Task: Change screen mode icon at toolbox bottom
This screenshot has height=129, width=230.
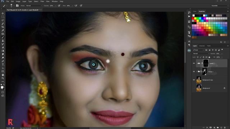Action: (x=3, y=96)
